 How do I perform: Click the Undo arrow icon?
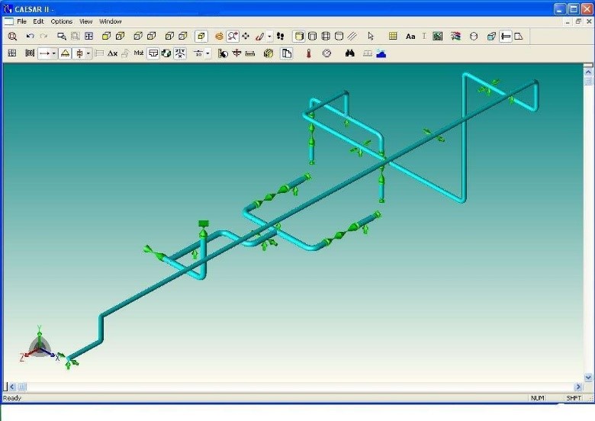pyautogui.click(x=30, y=36)
